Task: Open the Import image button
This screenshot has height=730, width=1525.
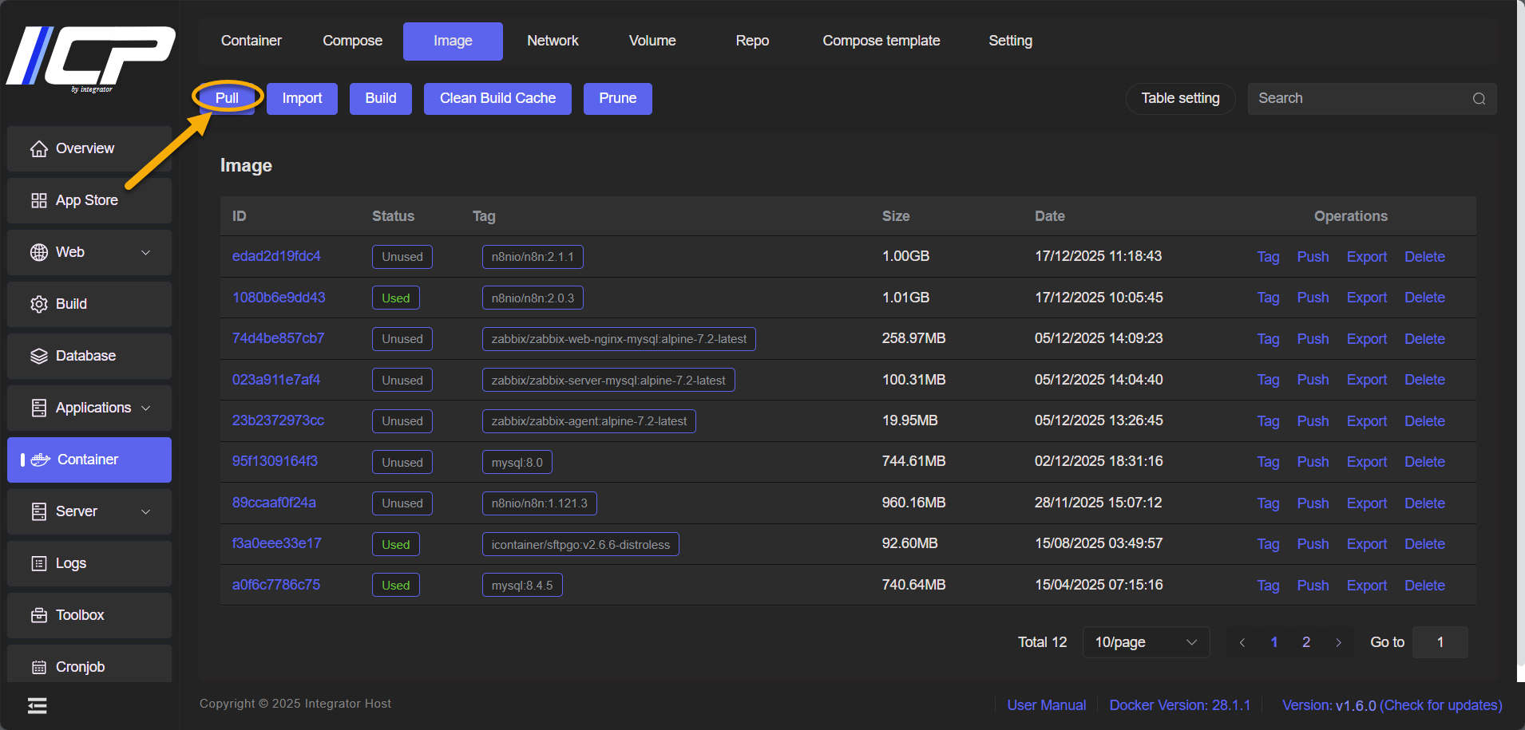Action: (x=302, y=99)
